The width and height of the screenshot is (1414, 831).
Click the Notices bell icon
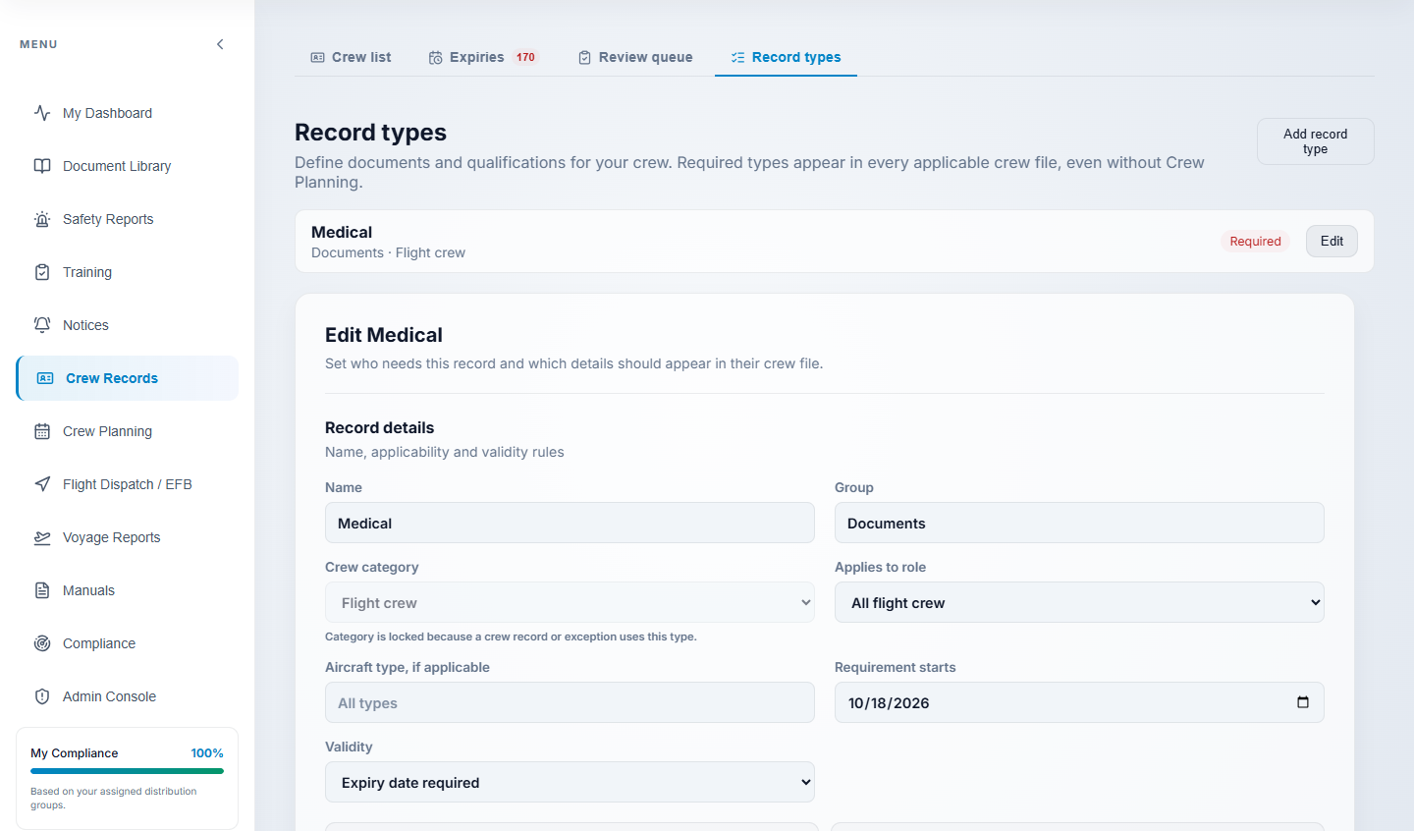[x=42, y=325]
